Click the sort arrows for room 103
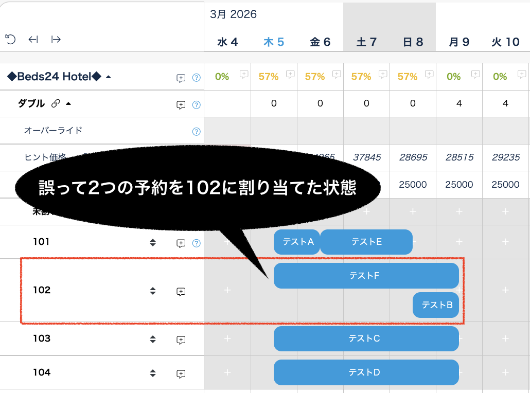 (152, 340)
